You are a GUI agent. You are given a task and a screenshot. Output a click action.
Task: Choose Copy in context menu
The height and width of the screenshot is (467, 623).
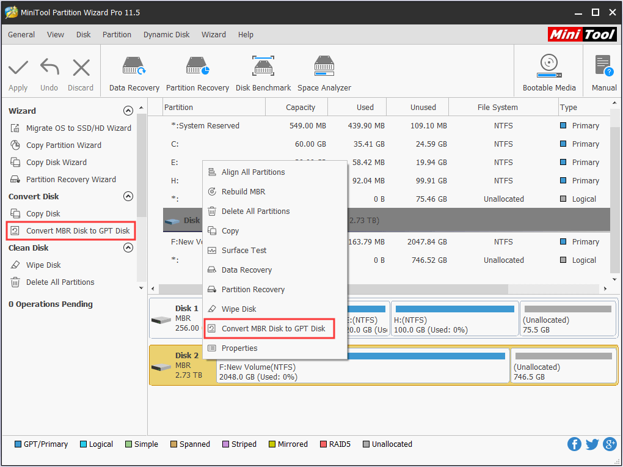[275, 230]
